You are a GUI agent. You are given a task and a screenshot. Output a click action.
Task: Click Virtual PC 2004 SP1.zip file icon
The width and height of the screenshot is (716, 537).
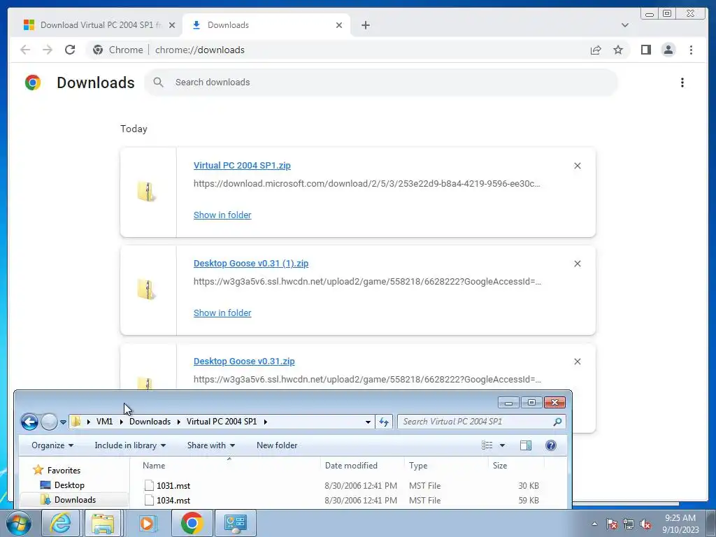[147, 192]
